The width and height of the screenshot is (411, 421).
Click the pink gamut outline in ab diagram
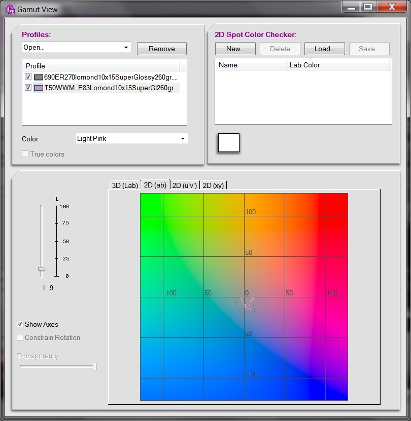248,303
